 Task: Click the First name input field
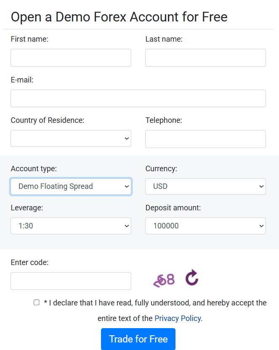point(71,58)
